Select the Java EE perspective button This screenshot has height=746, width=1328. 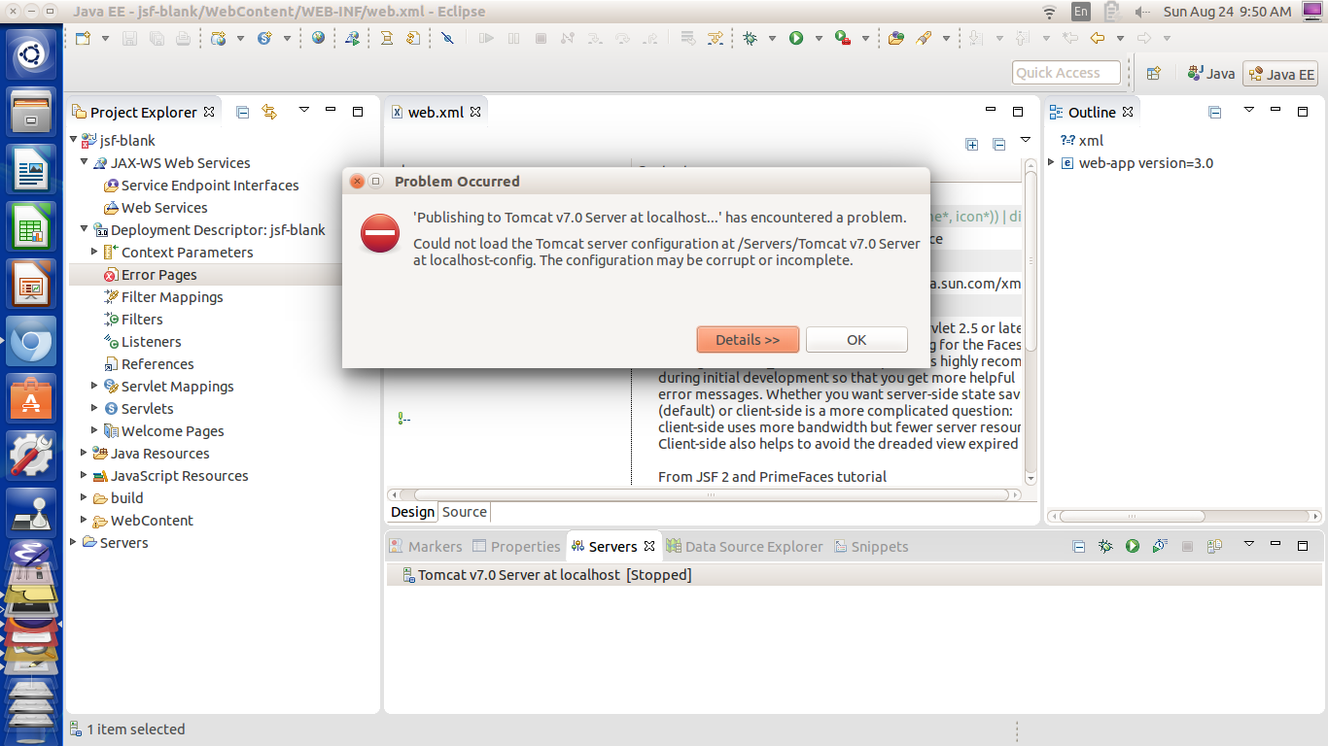click(1280, 74)
